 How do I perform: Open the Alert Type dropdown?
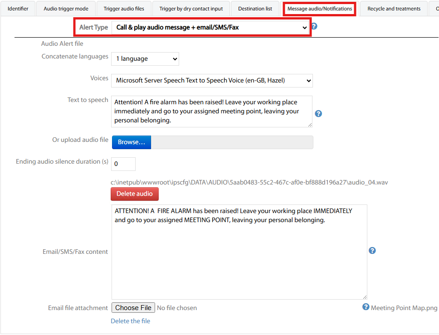[x=211, y=28]
